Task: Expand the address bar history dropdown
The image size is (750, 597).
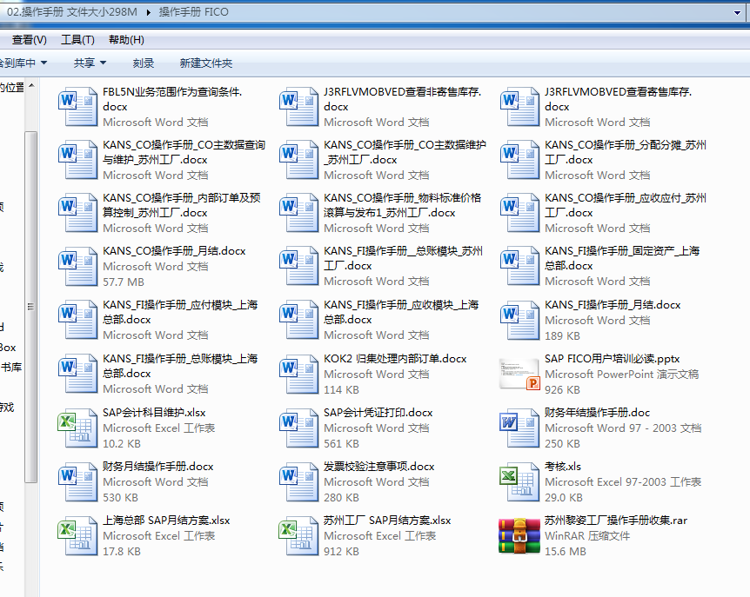Action: [737, 12]
